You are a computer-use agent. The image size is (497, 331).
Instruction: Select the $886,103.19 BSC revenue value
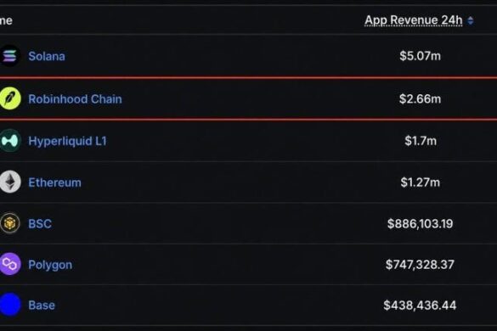point(420,224)
